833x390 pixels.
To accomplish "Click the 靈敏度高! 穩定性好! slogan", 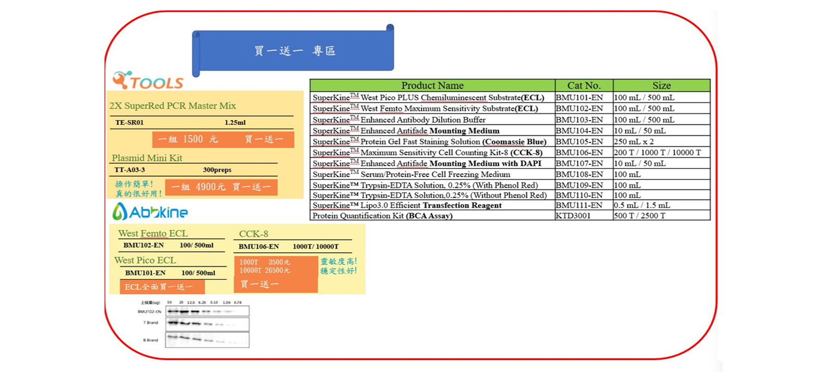I will pyautogui.click(x=339, y=266).
